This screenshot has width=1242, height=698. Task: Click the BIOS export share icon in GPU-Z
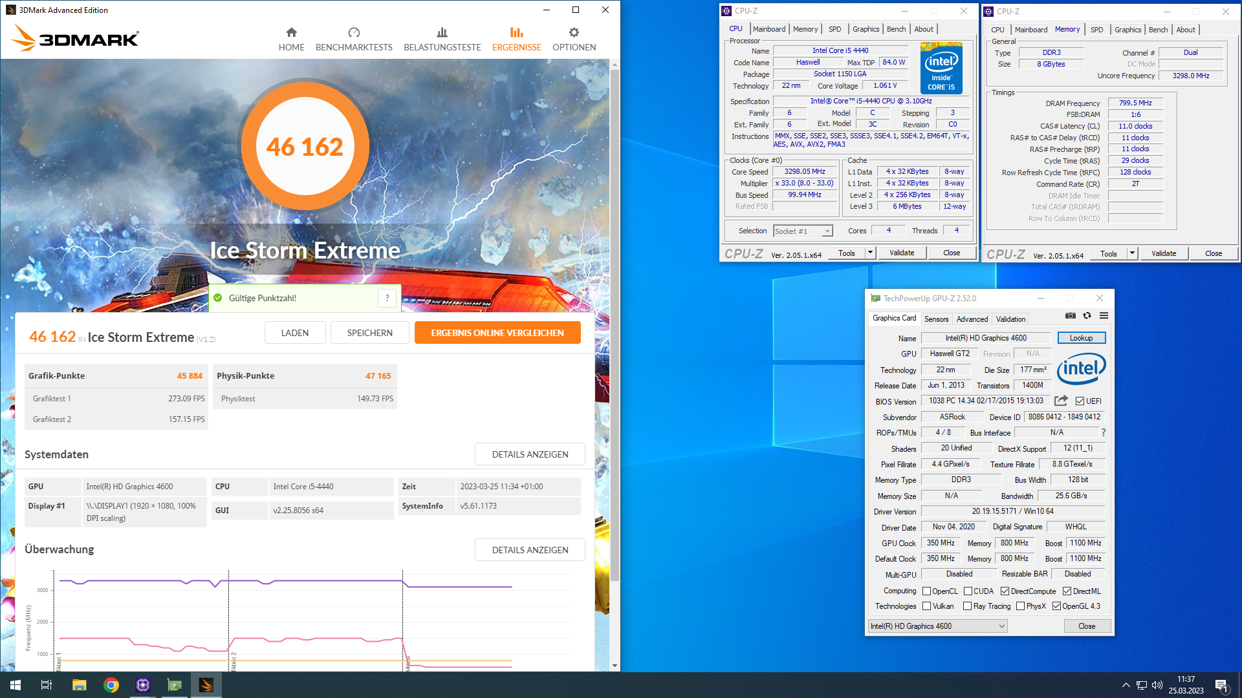point(1061,401)
